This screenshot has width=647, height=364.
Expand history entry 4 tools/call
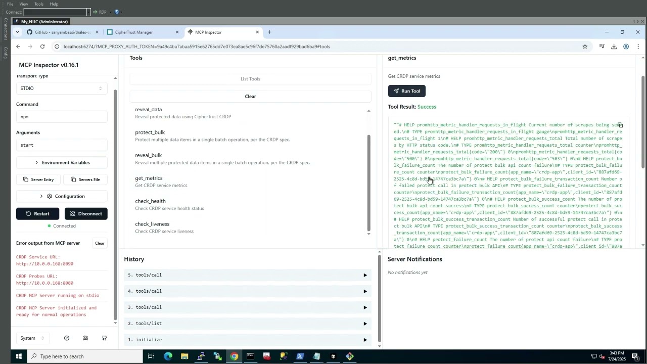pos(248,291)
